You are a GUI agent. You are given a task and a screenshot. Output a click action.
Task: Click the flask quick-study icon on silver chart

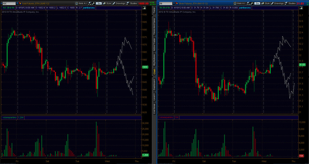coord(248,3)
